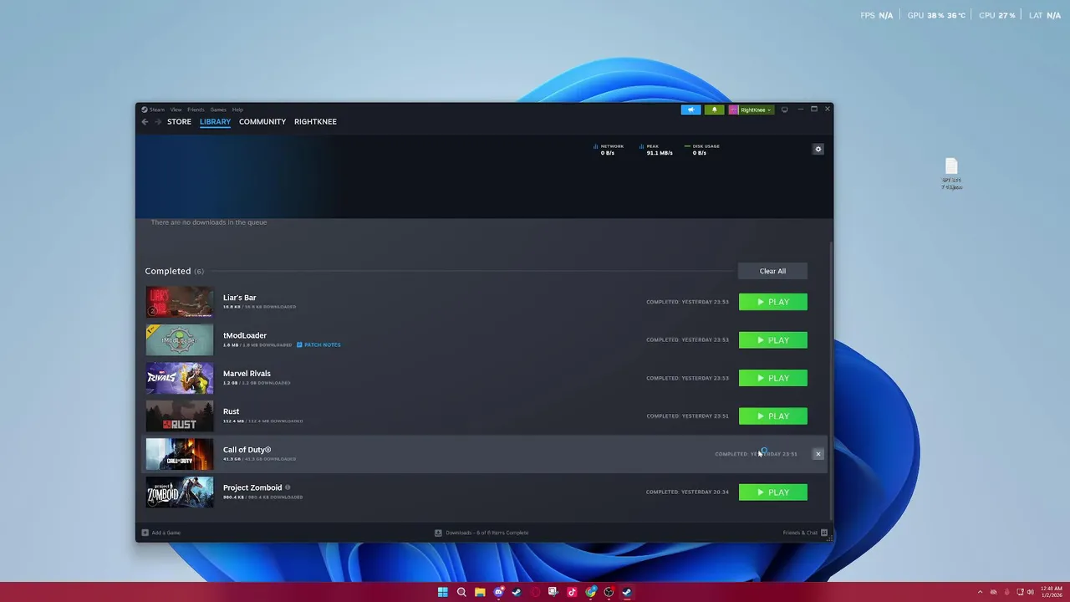Image resolution: width=1070 pixels, height=602 pixels.
Task: Click the Clear All button
Action: coord(772,271)
